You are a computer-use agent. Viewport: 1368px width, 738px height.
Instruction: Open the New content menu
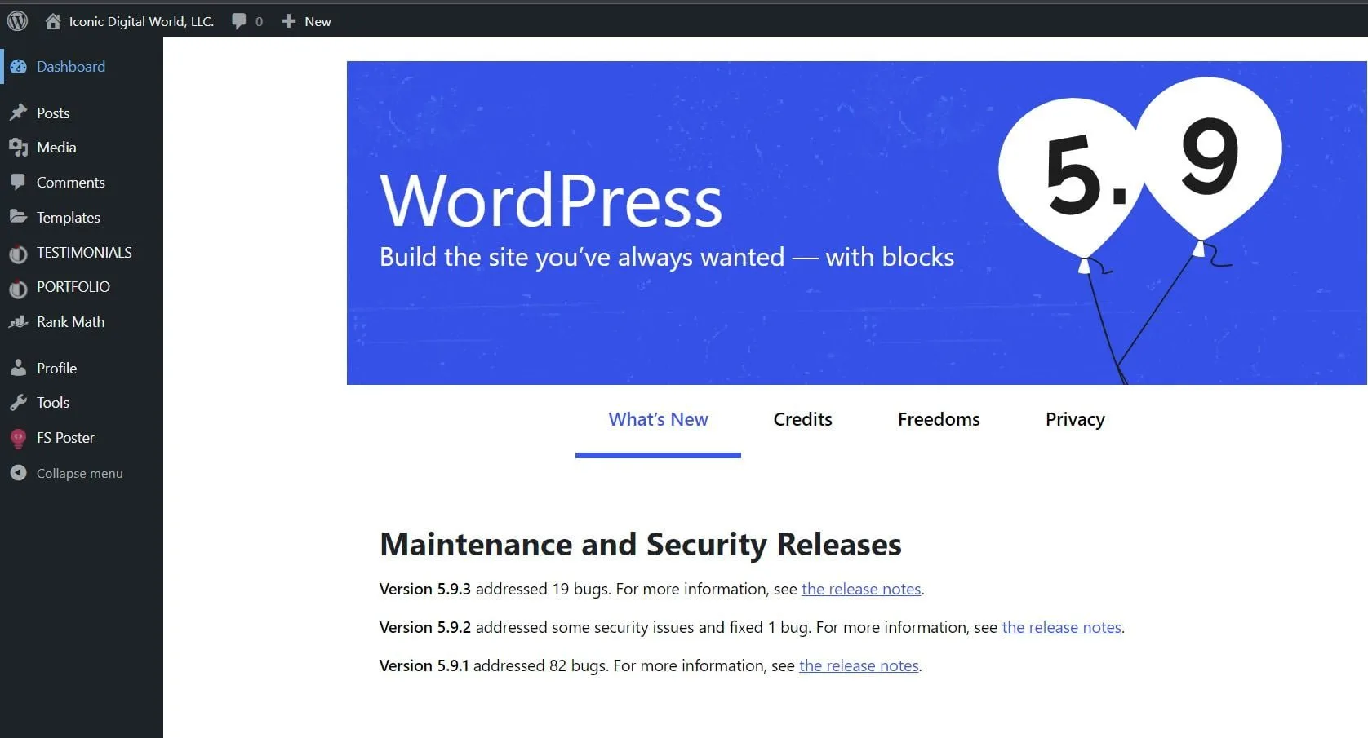point(318,21)
